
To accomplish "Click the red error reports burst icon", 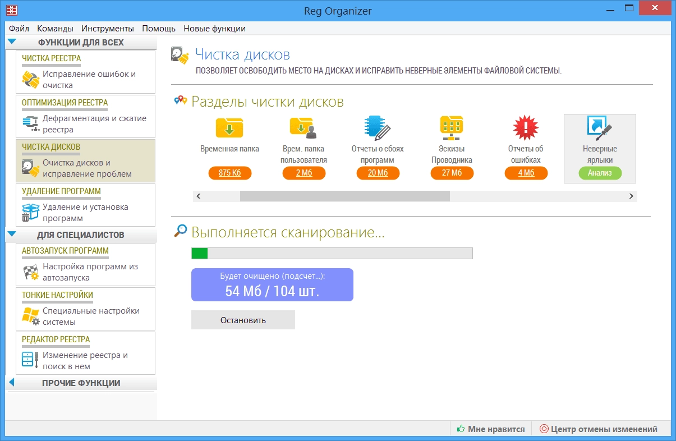I will coord(526,128).
